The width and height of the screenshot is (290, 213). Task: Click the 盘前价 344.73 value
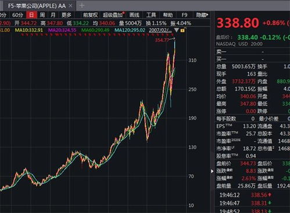[248, 164]
